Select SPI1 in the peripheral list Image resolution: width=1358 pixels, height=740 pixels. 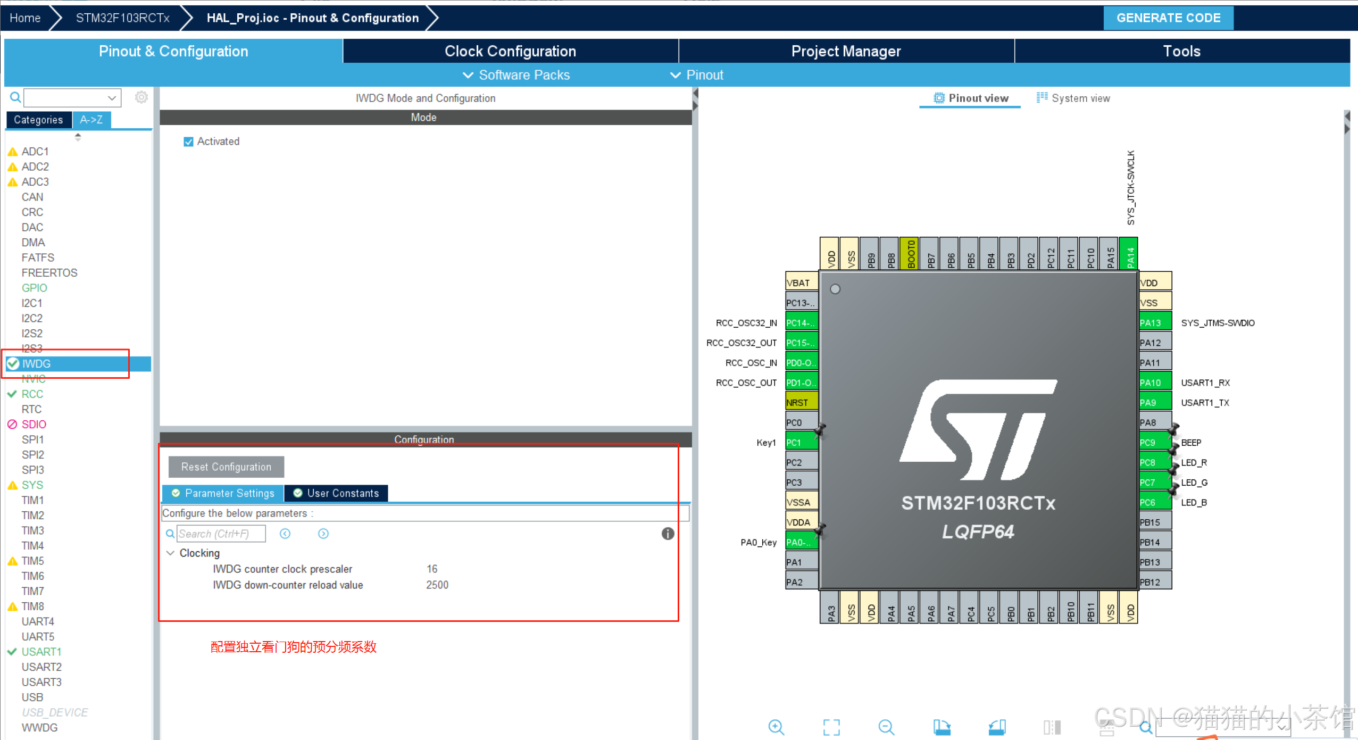tap(32, 439)
